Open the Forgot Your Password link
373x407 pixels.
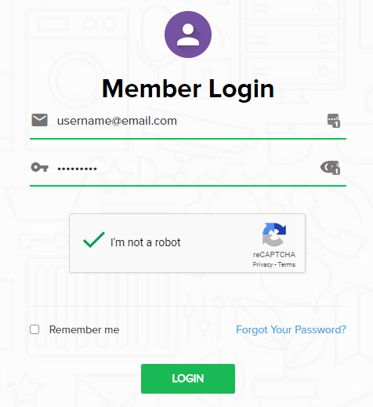click(x=291, y=329)
